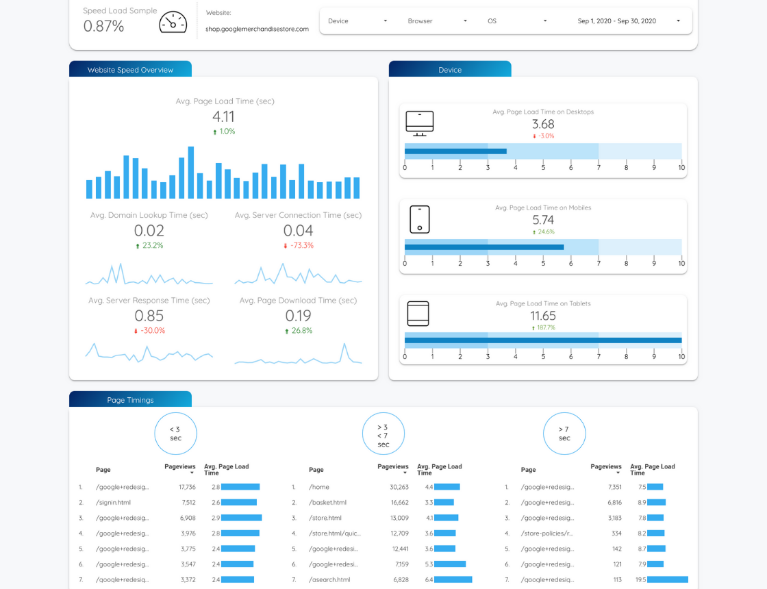Select the Device section header
The height and width of the screenshot is (589, 767).
pyautogui.click(x=450, y=69)
